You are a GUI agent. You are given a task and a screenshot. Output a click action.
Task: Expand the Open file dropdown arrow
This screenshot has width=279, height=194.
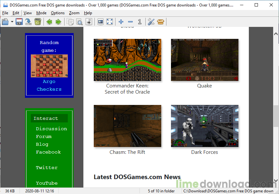pos(12,22)
